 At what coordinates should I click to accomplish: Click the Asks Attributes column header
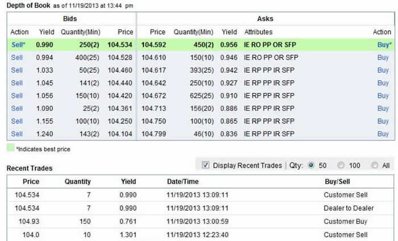point(258,32)
